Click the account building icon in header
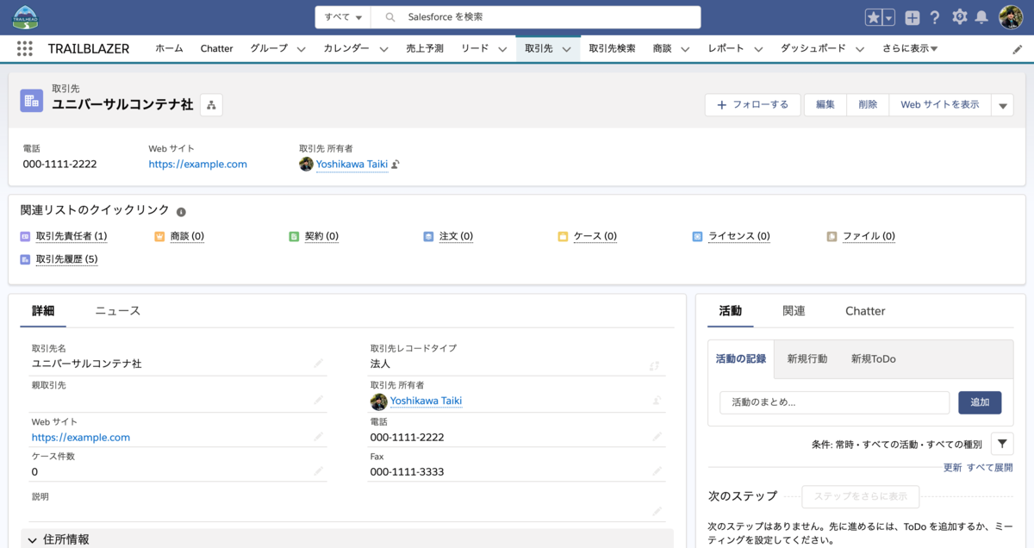 click(x=32, y=101)
